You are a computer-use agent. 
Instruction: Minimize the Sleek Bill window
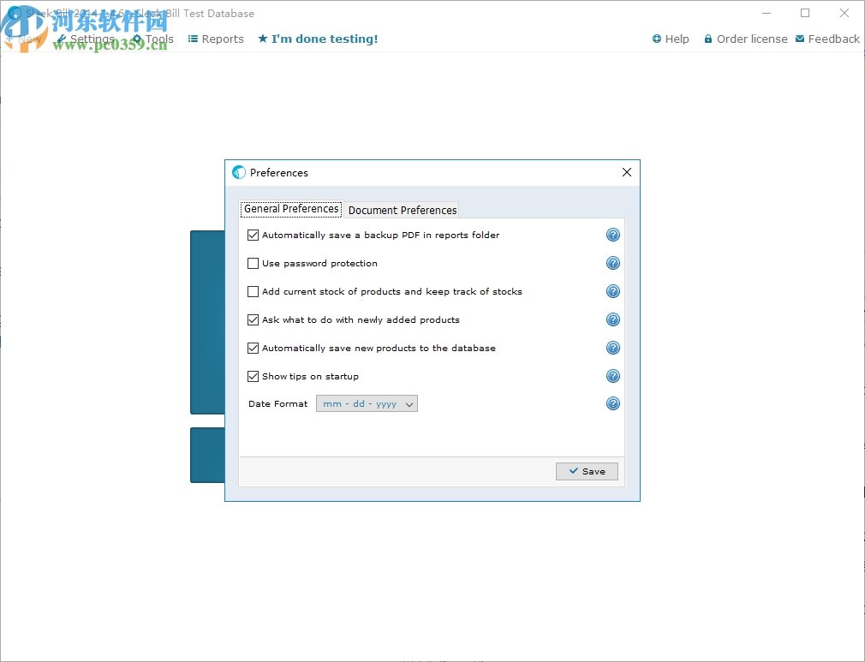click(x=767, y=13)
